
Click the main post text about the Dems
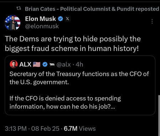point(73,44)
